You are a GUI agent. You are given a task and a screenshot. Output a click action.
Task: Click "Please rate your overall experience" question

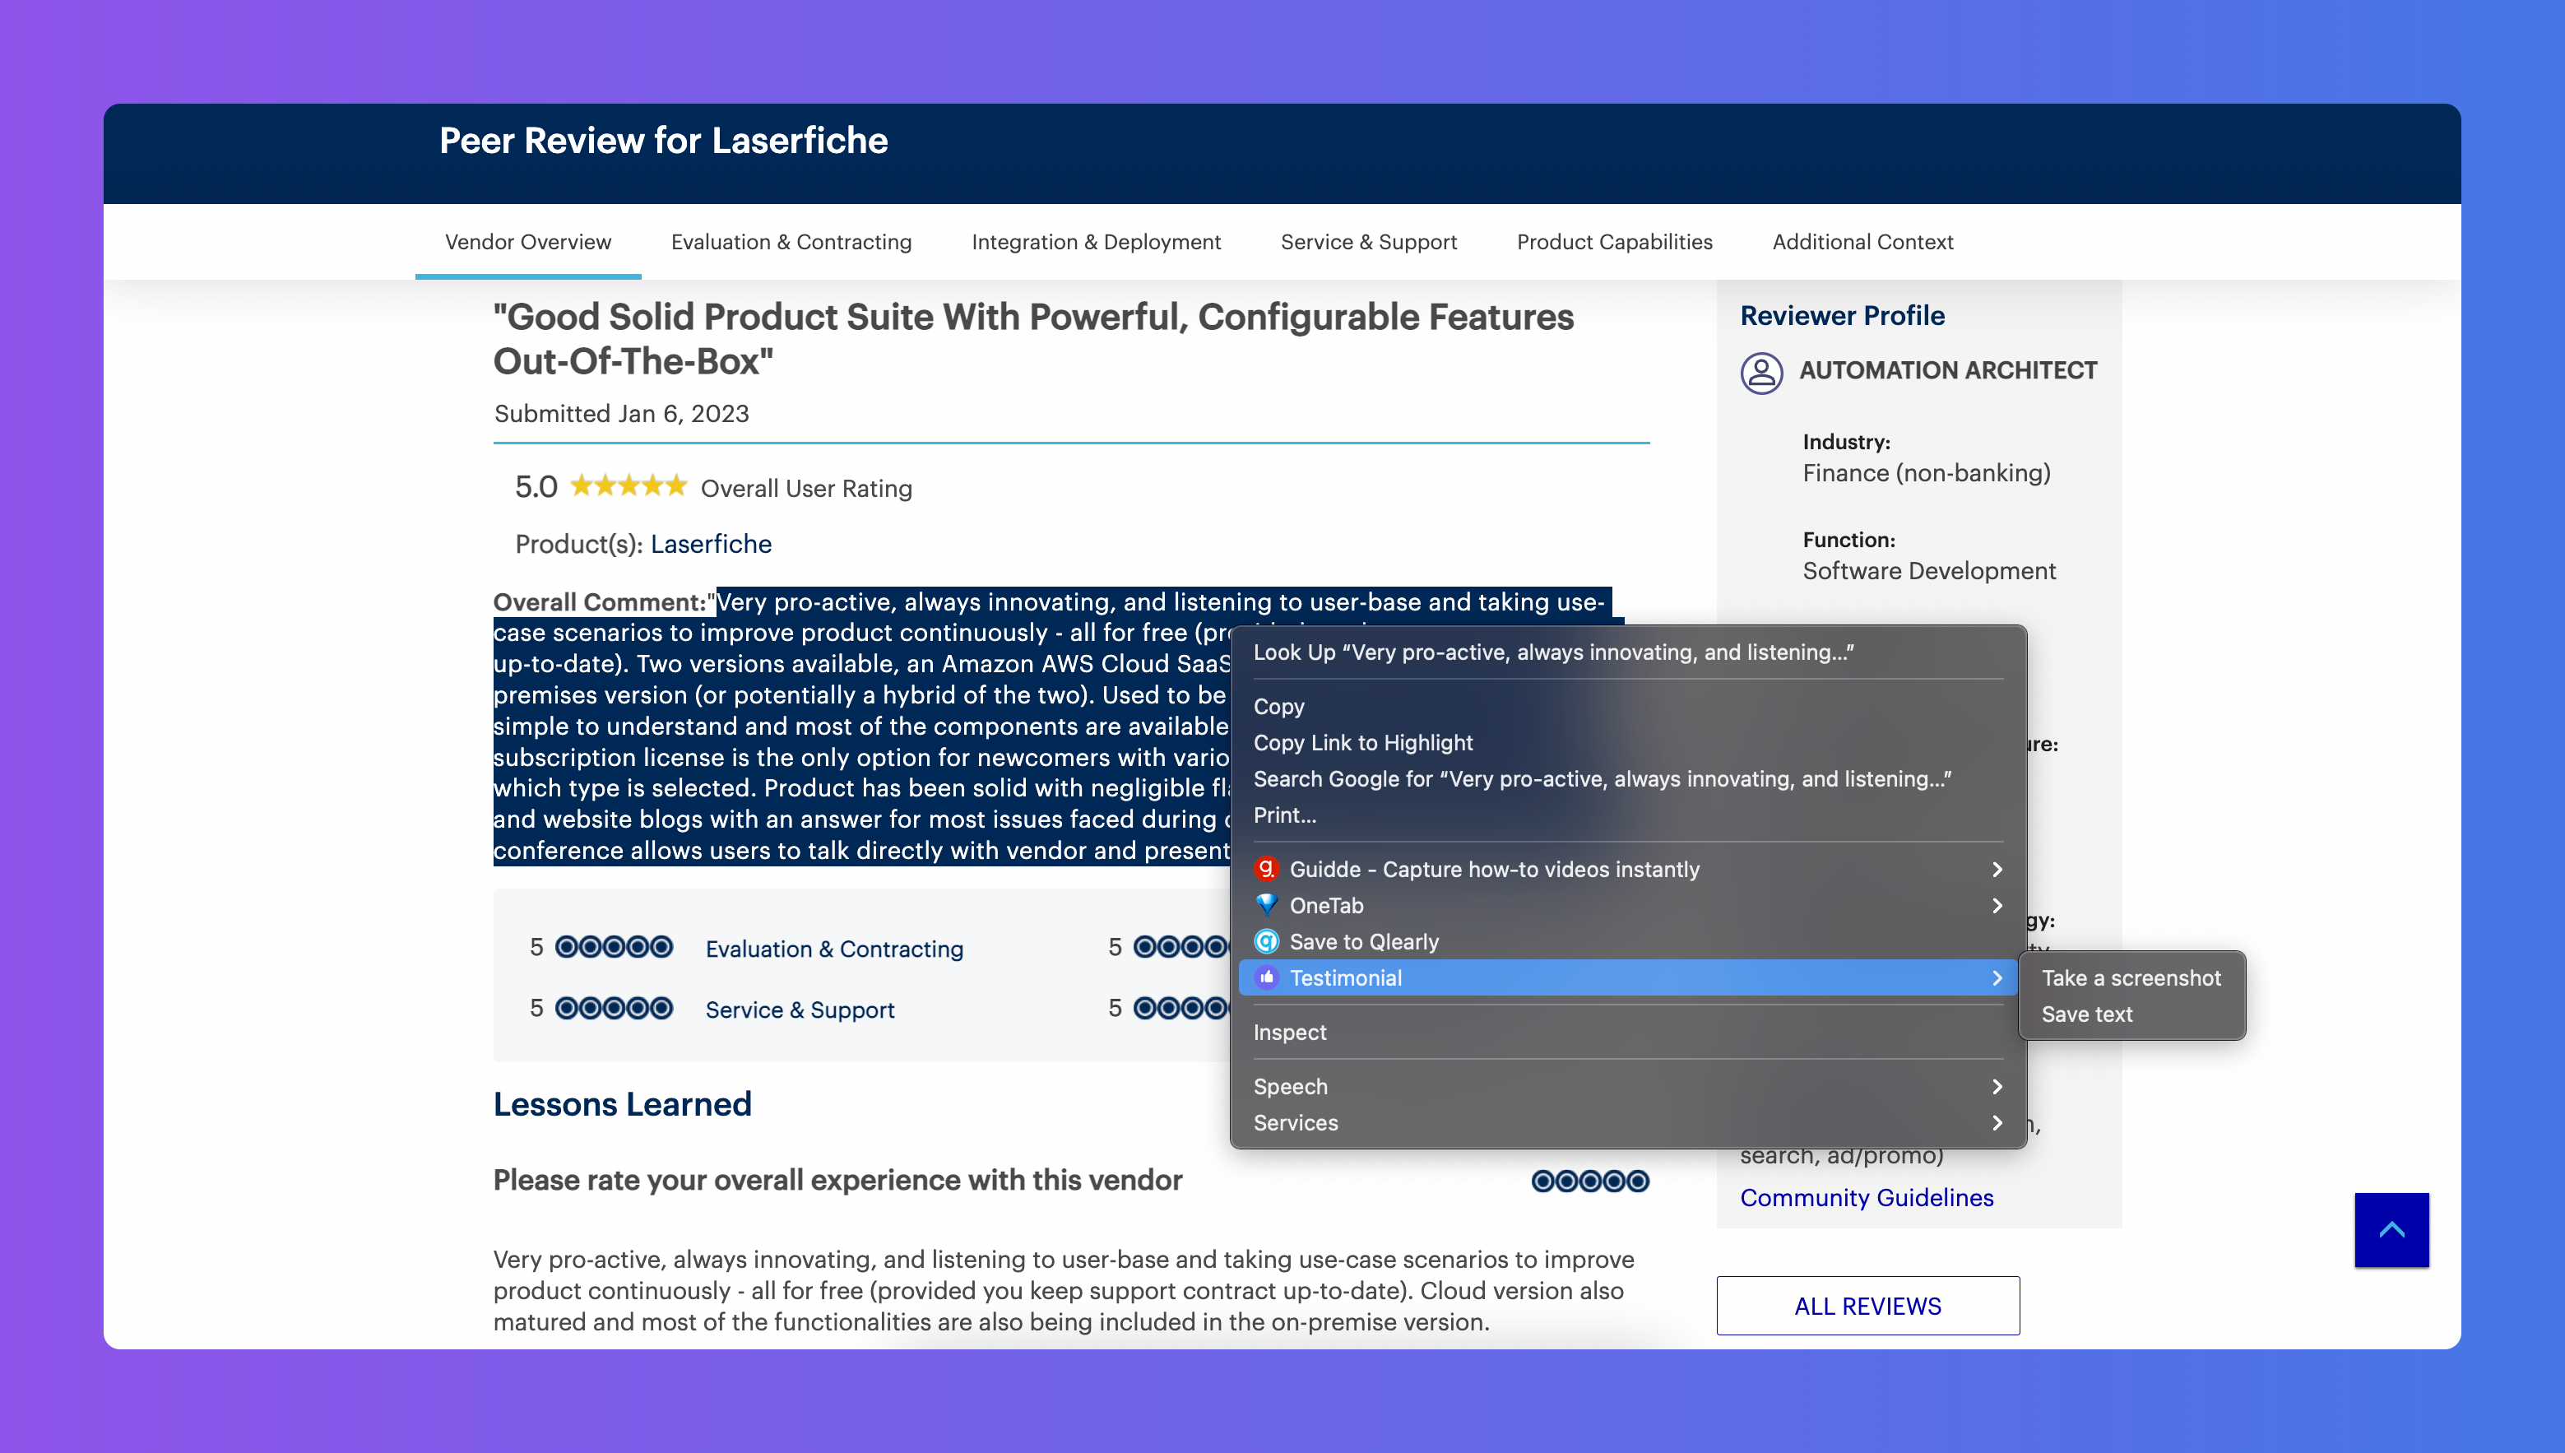837,1181
